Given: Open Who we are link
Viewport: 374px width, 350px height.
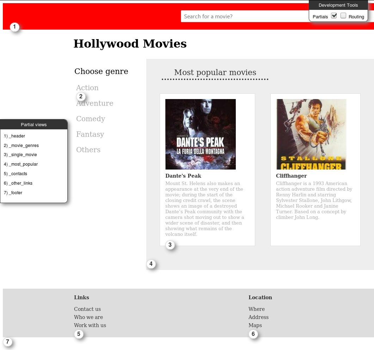Looking at the screenshot, I should 88,317.
